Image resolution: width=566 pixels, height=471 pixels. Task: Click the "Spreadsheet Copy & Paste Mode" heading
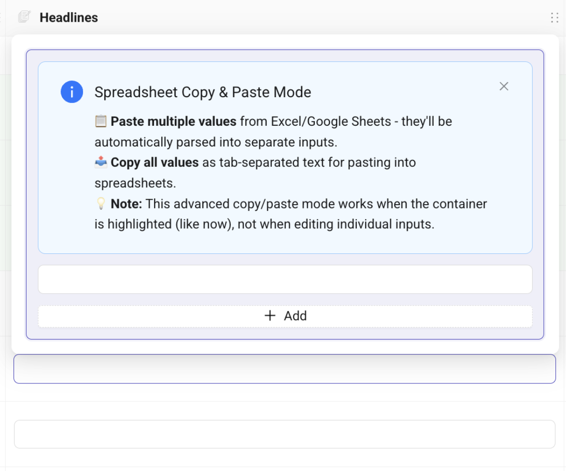point(203,92)
